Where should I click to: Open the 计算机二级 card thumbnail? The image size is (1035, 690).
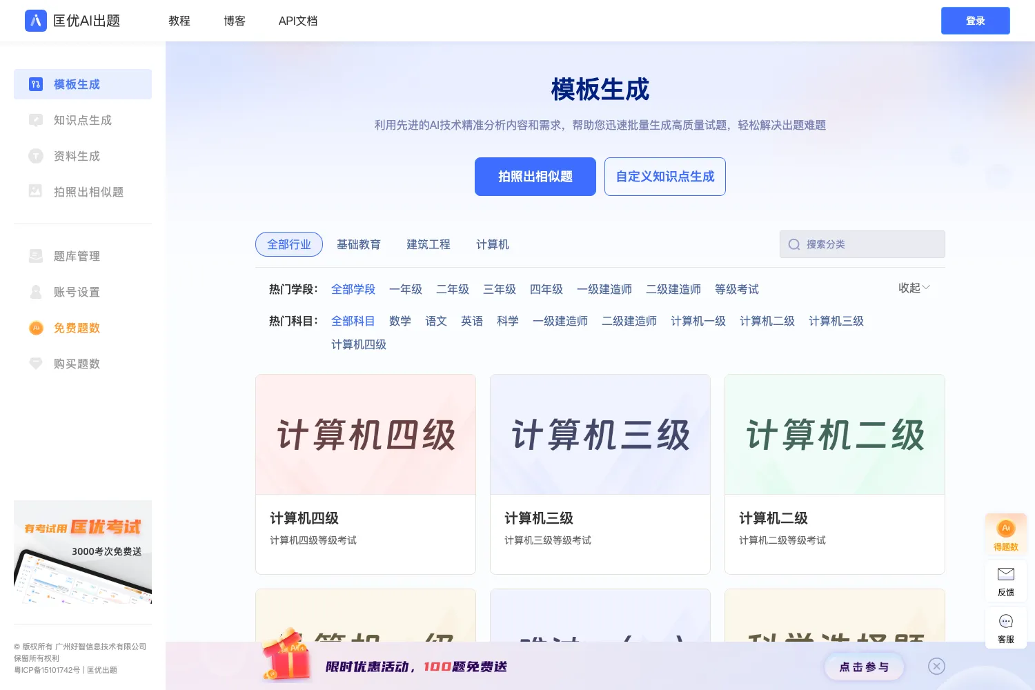pyautogui.click(x=835, y=435)
